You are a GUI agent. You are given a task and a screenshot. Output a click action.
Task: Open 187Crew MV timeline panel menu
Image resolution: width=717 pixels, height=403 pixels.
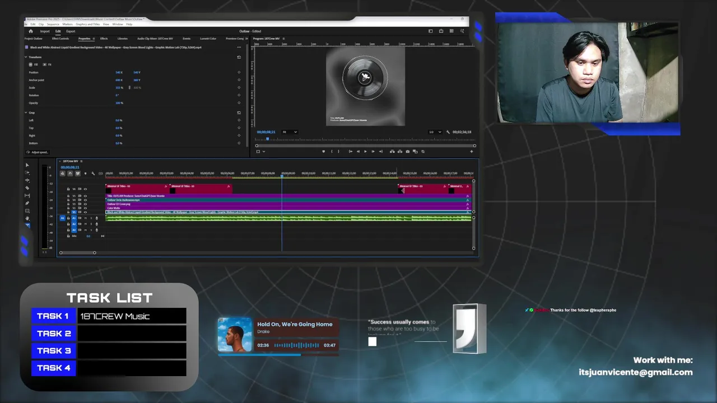pyautogui.click(x=81, y=161)
